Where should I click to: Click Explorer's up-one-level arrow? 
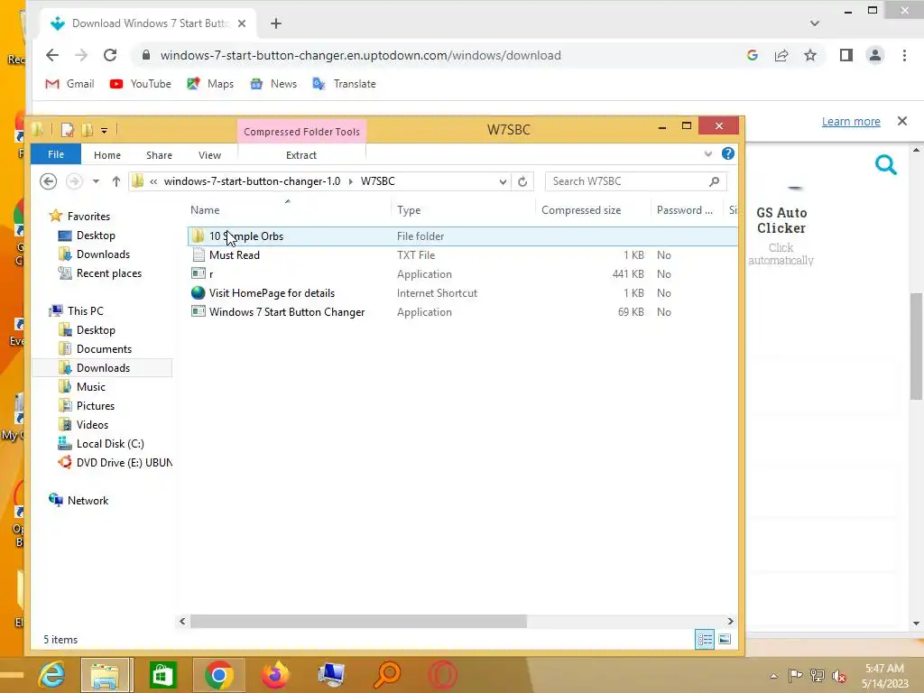[x=116, y=181]
